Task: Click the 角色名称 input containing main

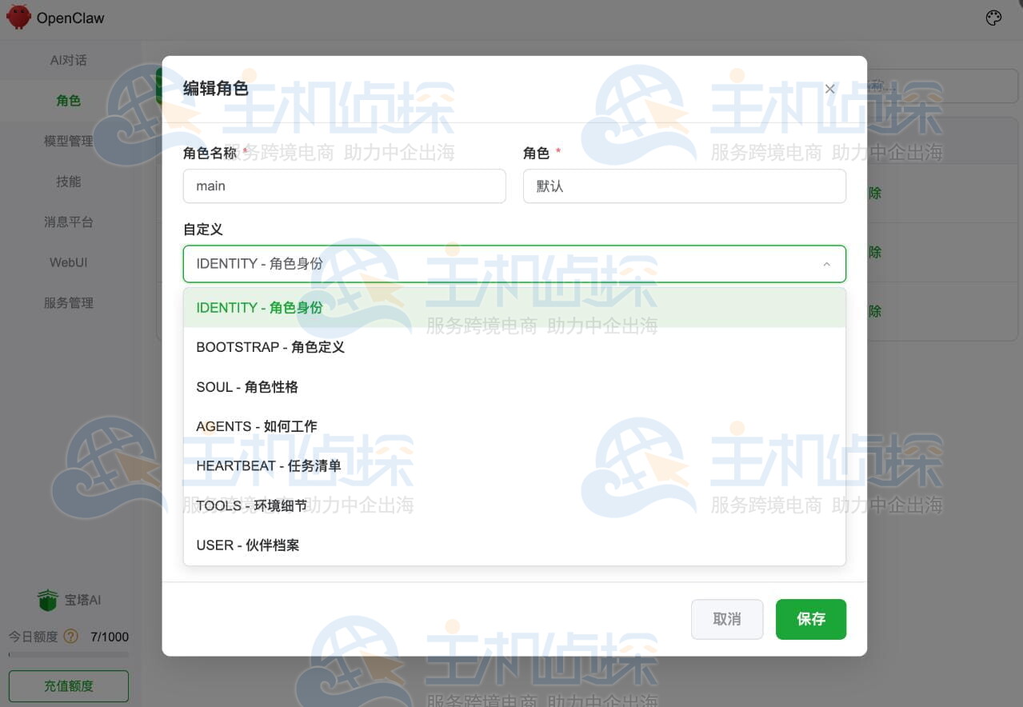Action: pos(344,186)
